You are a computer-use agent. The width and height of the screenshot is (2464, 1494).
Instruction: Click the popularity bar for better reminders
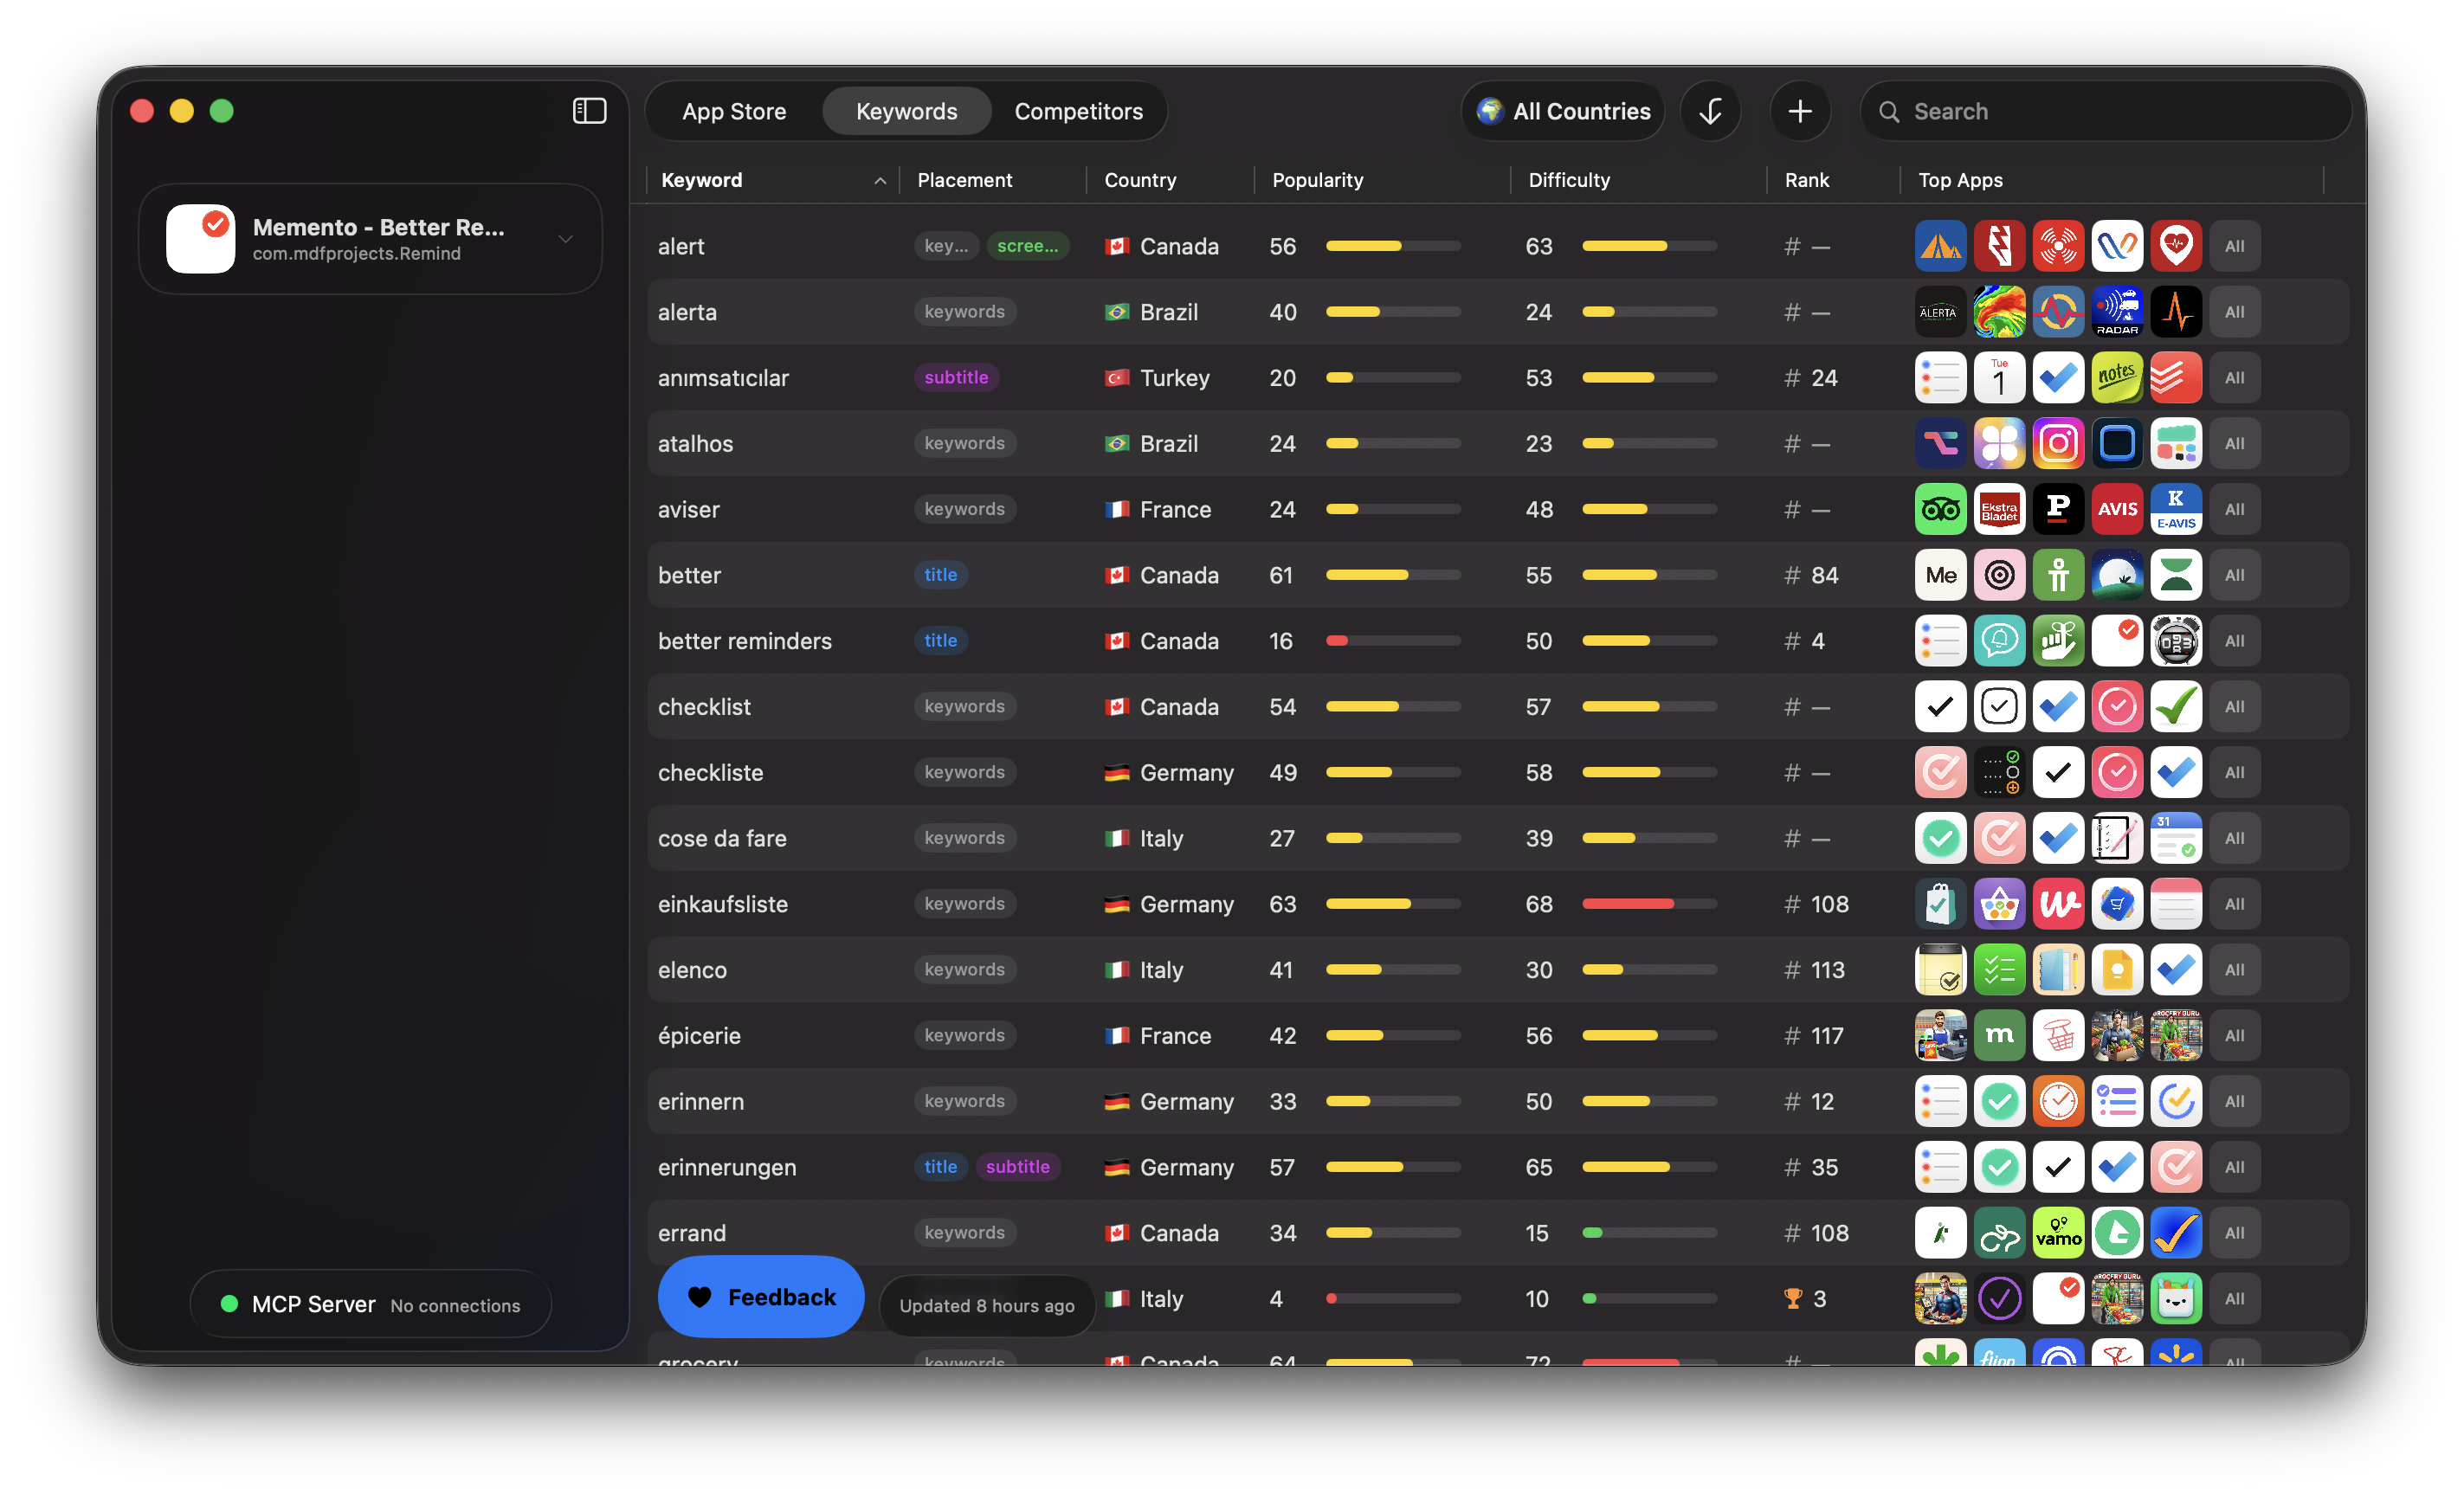pyautogui.click(x=1392, y=641)
